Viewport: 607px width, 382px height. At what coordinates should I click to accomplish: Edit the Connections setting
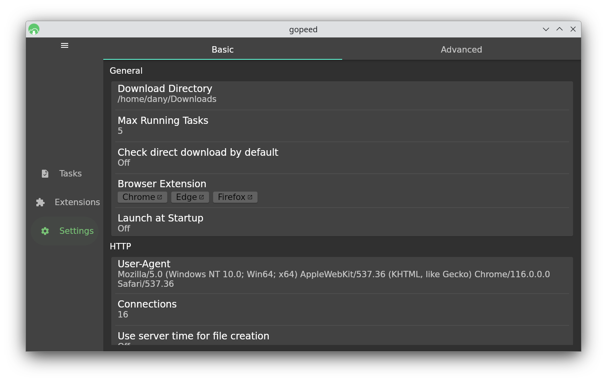tap(342, 310)
